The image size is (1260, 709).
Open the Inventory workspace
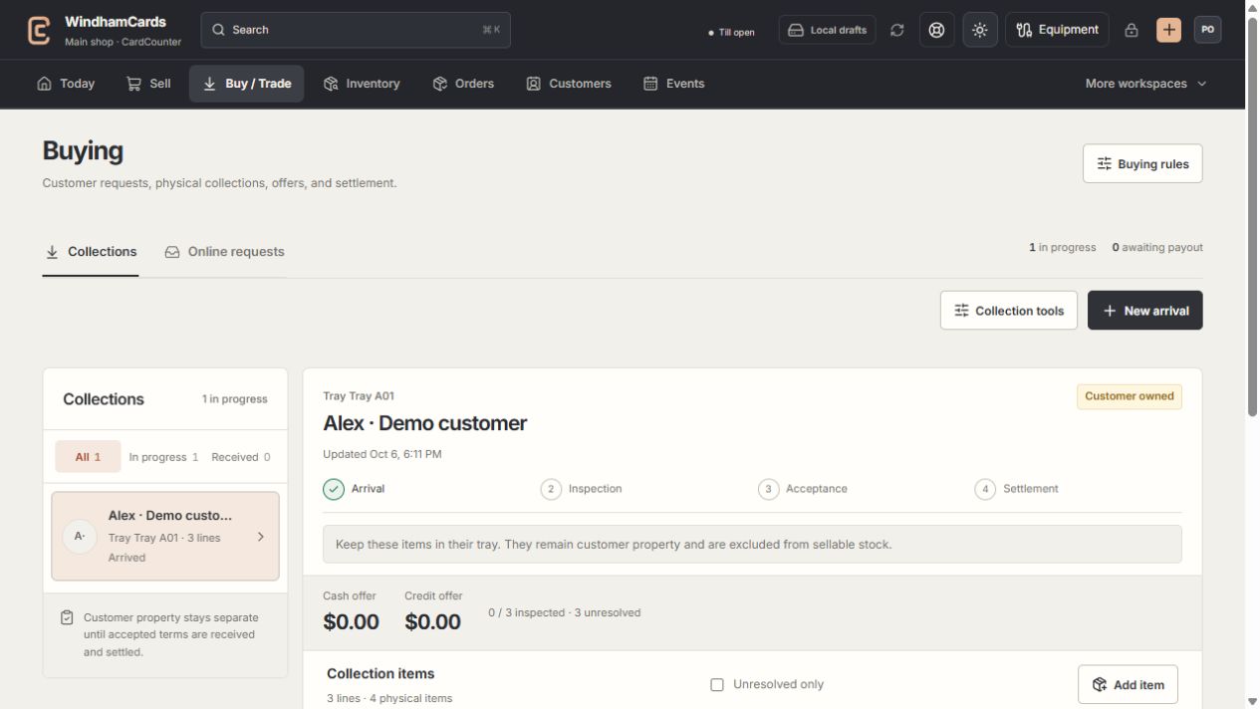tap(362, 84)
